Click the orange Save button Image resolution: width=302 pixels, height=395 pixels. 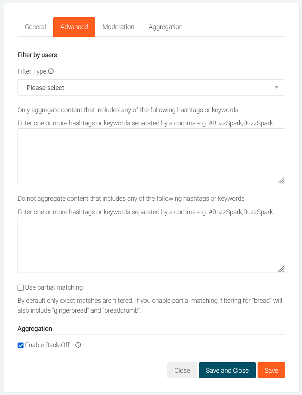click(271, 371)
